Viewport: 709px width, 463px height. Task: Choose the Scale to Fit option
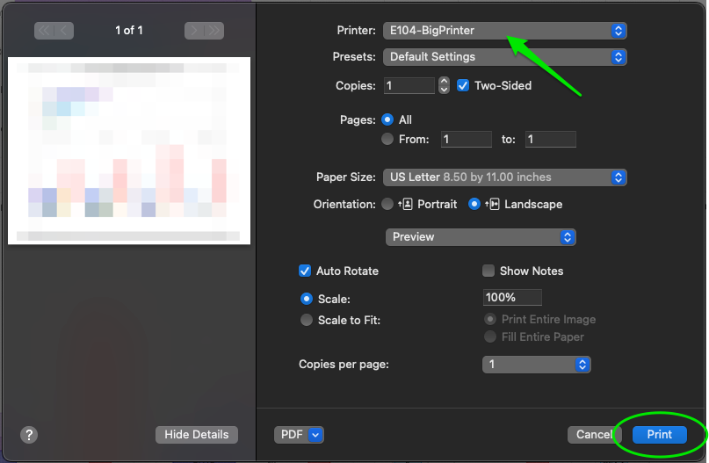[307, 320]
